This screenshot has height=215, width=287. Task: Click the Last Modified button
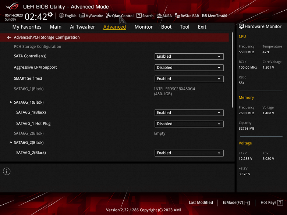click(201, 203)
